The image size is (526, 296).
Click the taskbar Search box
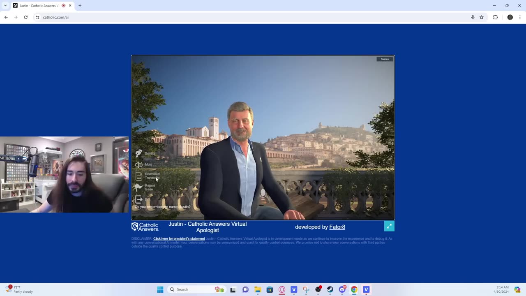tap(196, 289)
